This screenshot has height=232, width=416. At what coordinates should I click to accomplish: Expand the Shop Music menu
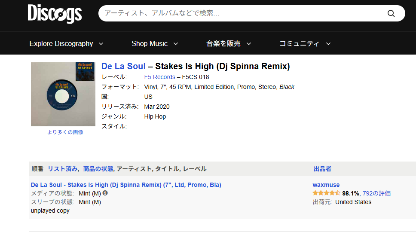155,43
